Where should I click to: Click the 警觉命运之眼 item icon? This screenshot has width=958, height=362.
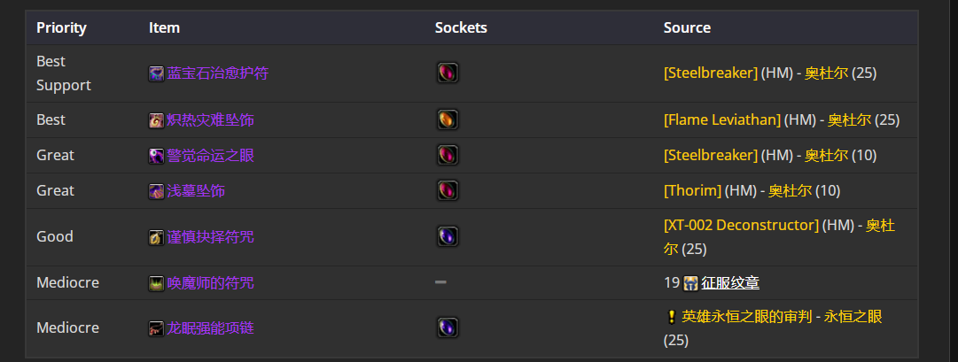pos(156,156)
